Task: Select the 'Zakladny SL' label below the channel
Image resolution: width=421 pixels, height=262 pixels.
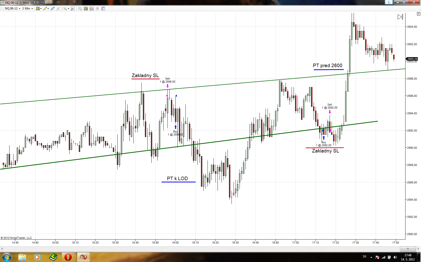Action: (325, 151)
